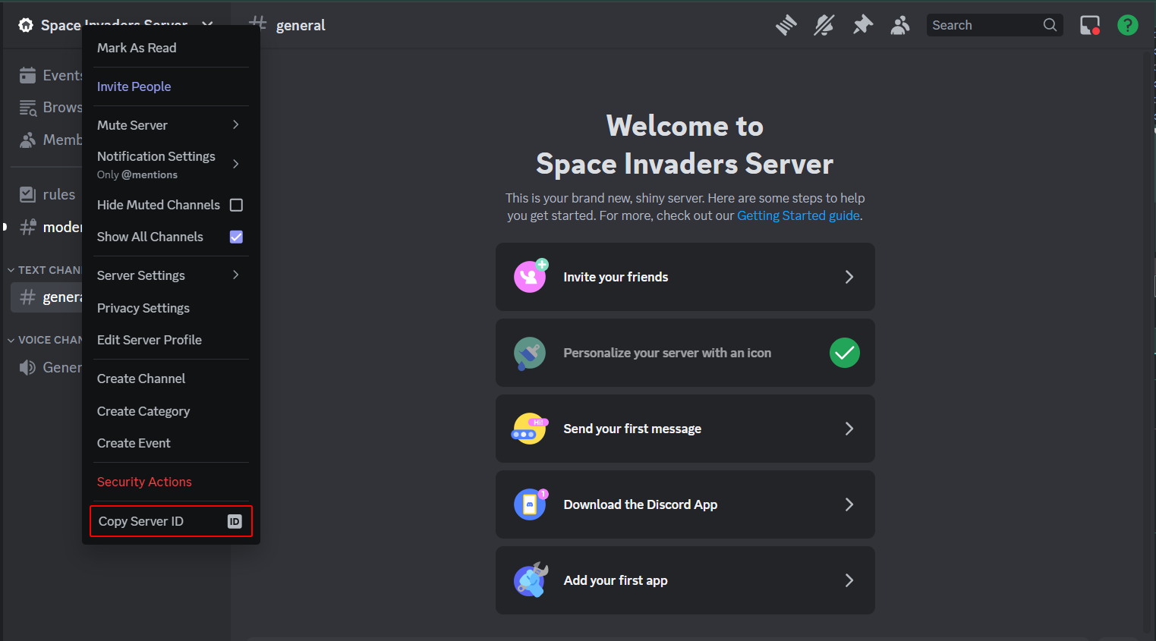
Task: Click the Add your first app wrench icon
Action: click(x=531, y=580)
